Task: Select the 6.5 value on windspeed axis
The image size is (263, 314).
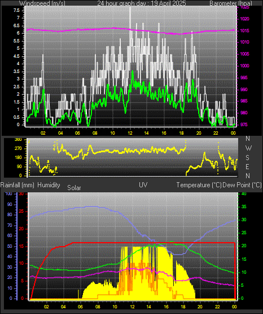Action: pyautogui.click(x=17, y=25)
